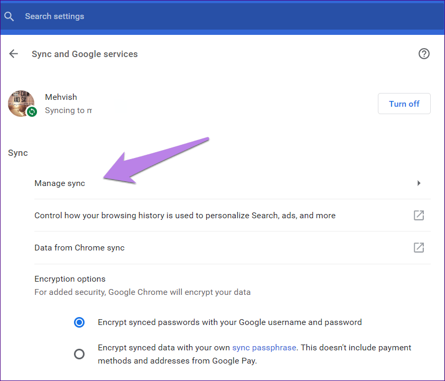Click Encryption options heading

(70, 279)
